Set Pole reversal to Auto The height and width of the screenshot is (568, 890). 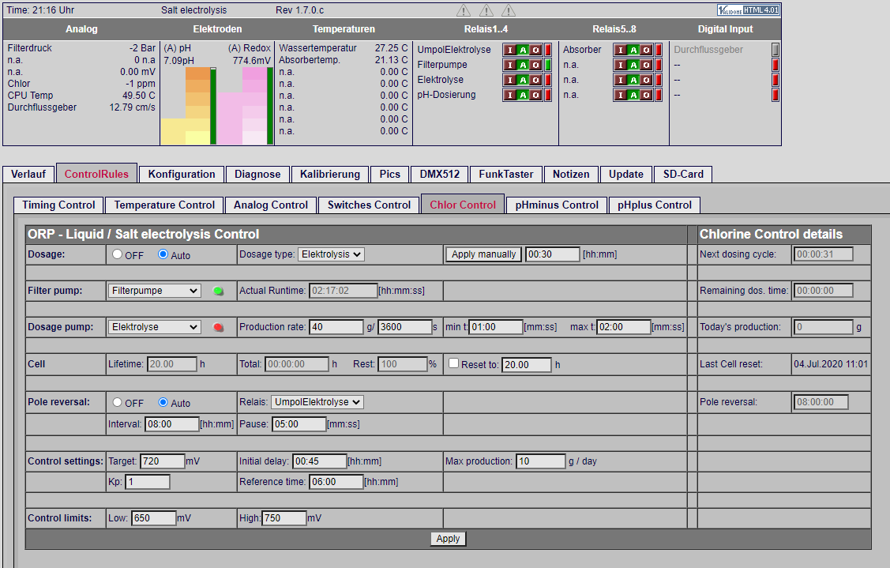click(x=163, y=402)
